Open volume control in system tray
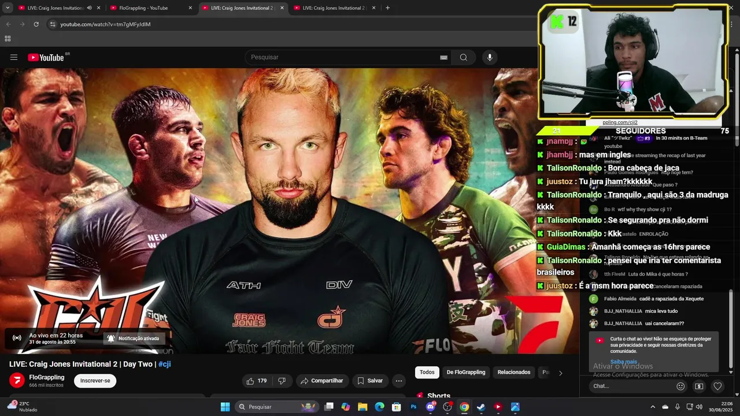740x416 pixels. click(x=700, y=407)
